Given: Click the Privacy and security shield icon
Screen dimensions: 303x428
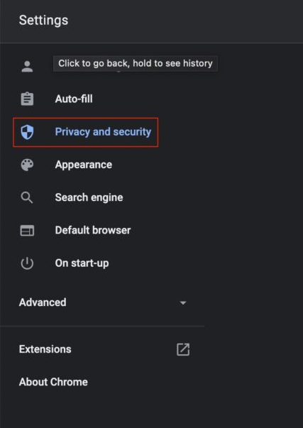Looking at the screenshot, I should coord(27,132).
